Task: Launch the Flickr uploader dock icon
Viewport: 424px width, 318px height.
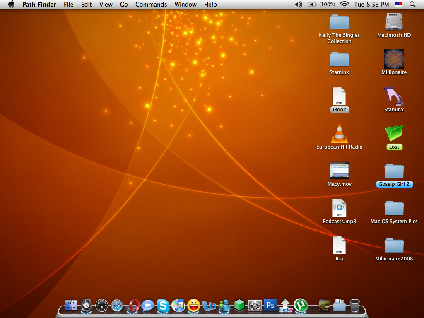Action: pyautogui.click(x=285, y=306)
